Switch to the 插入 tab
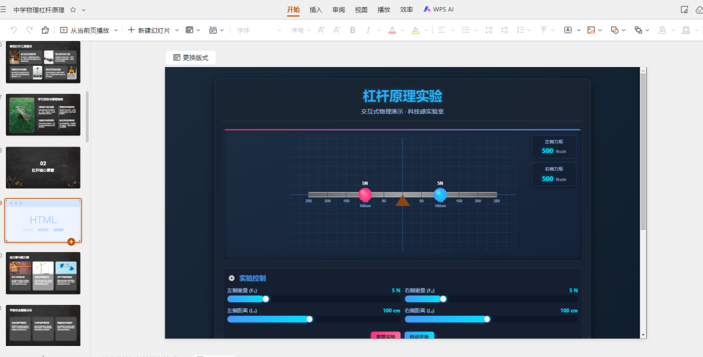Image resolution: width=703 pixels, height=357 pixels. click(x=316, y=10)
